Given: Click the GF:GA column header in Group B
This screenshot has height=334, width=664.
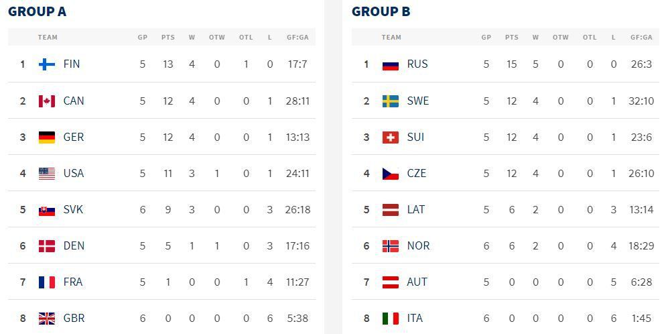Looking at the screenshot, I should (641, 38).
